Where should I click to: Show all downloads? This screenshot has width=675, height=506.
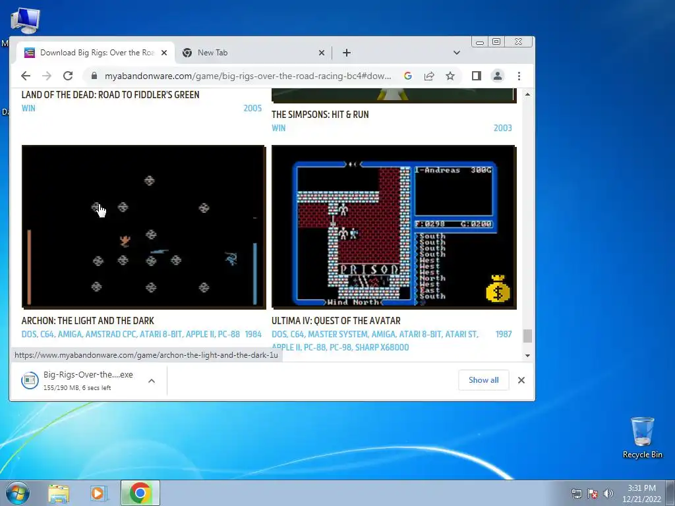coord(483,380)
